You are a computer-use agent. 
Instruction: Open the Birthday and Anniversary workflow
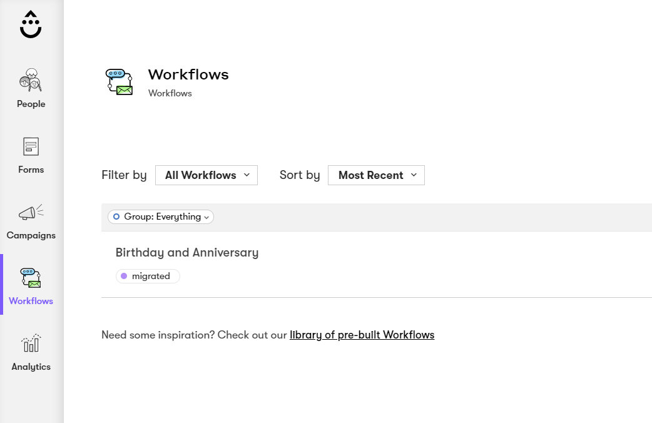point(186,253)
